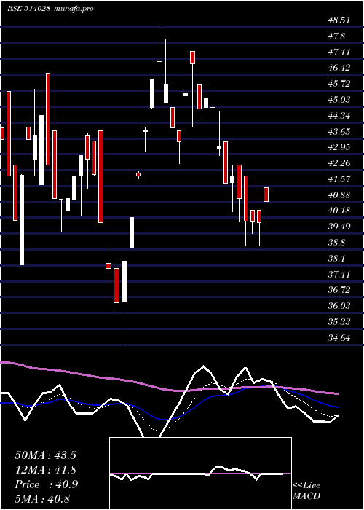Click the munafa.pro site label
Viewport: 364px width, 510px height.
pyautogui.click(x=74, y=9)
